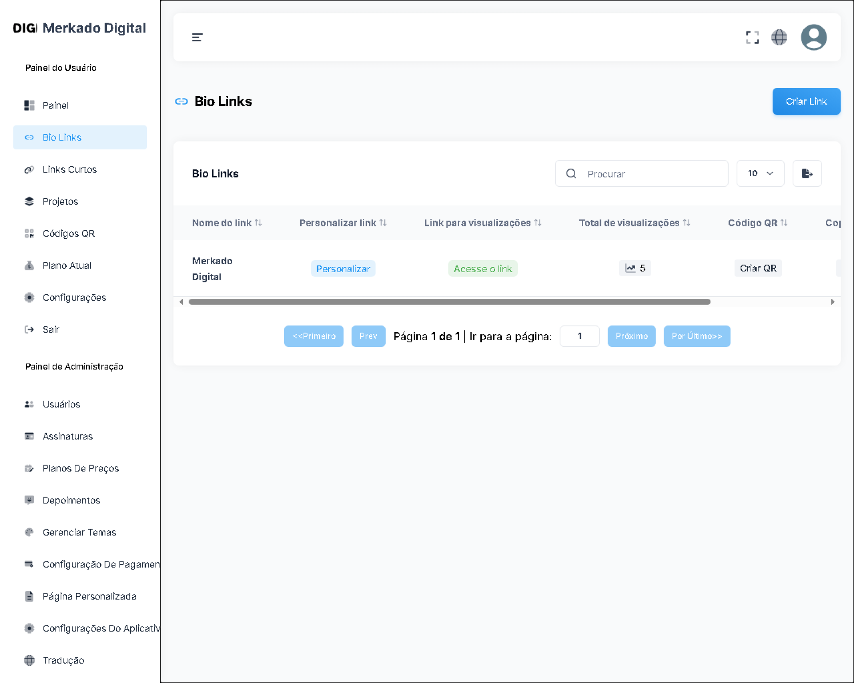854x683 pixels.
Task: Toggle the hamburger sidebar menu icon
Action: pyautogui.click(x=197, y=37)
